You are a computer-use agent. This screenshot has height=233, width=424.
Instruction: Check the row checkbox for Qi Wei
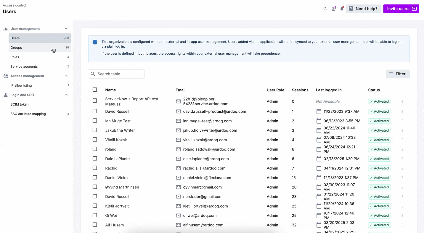click(95, 216)
